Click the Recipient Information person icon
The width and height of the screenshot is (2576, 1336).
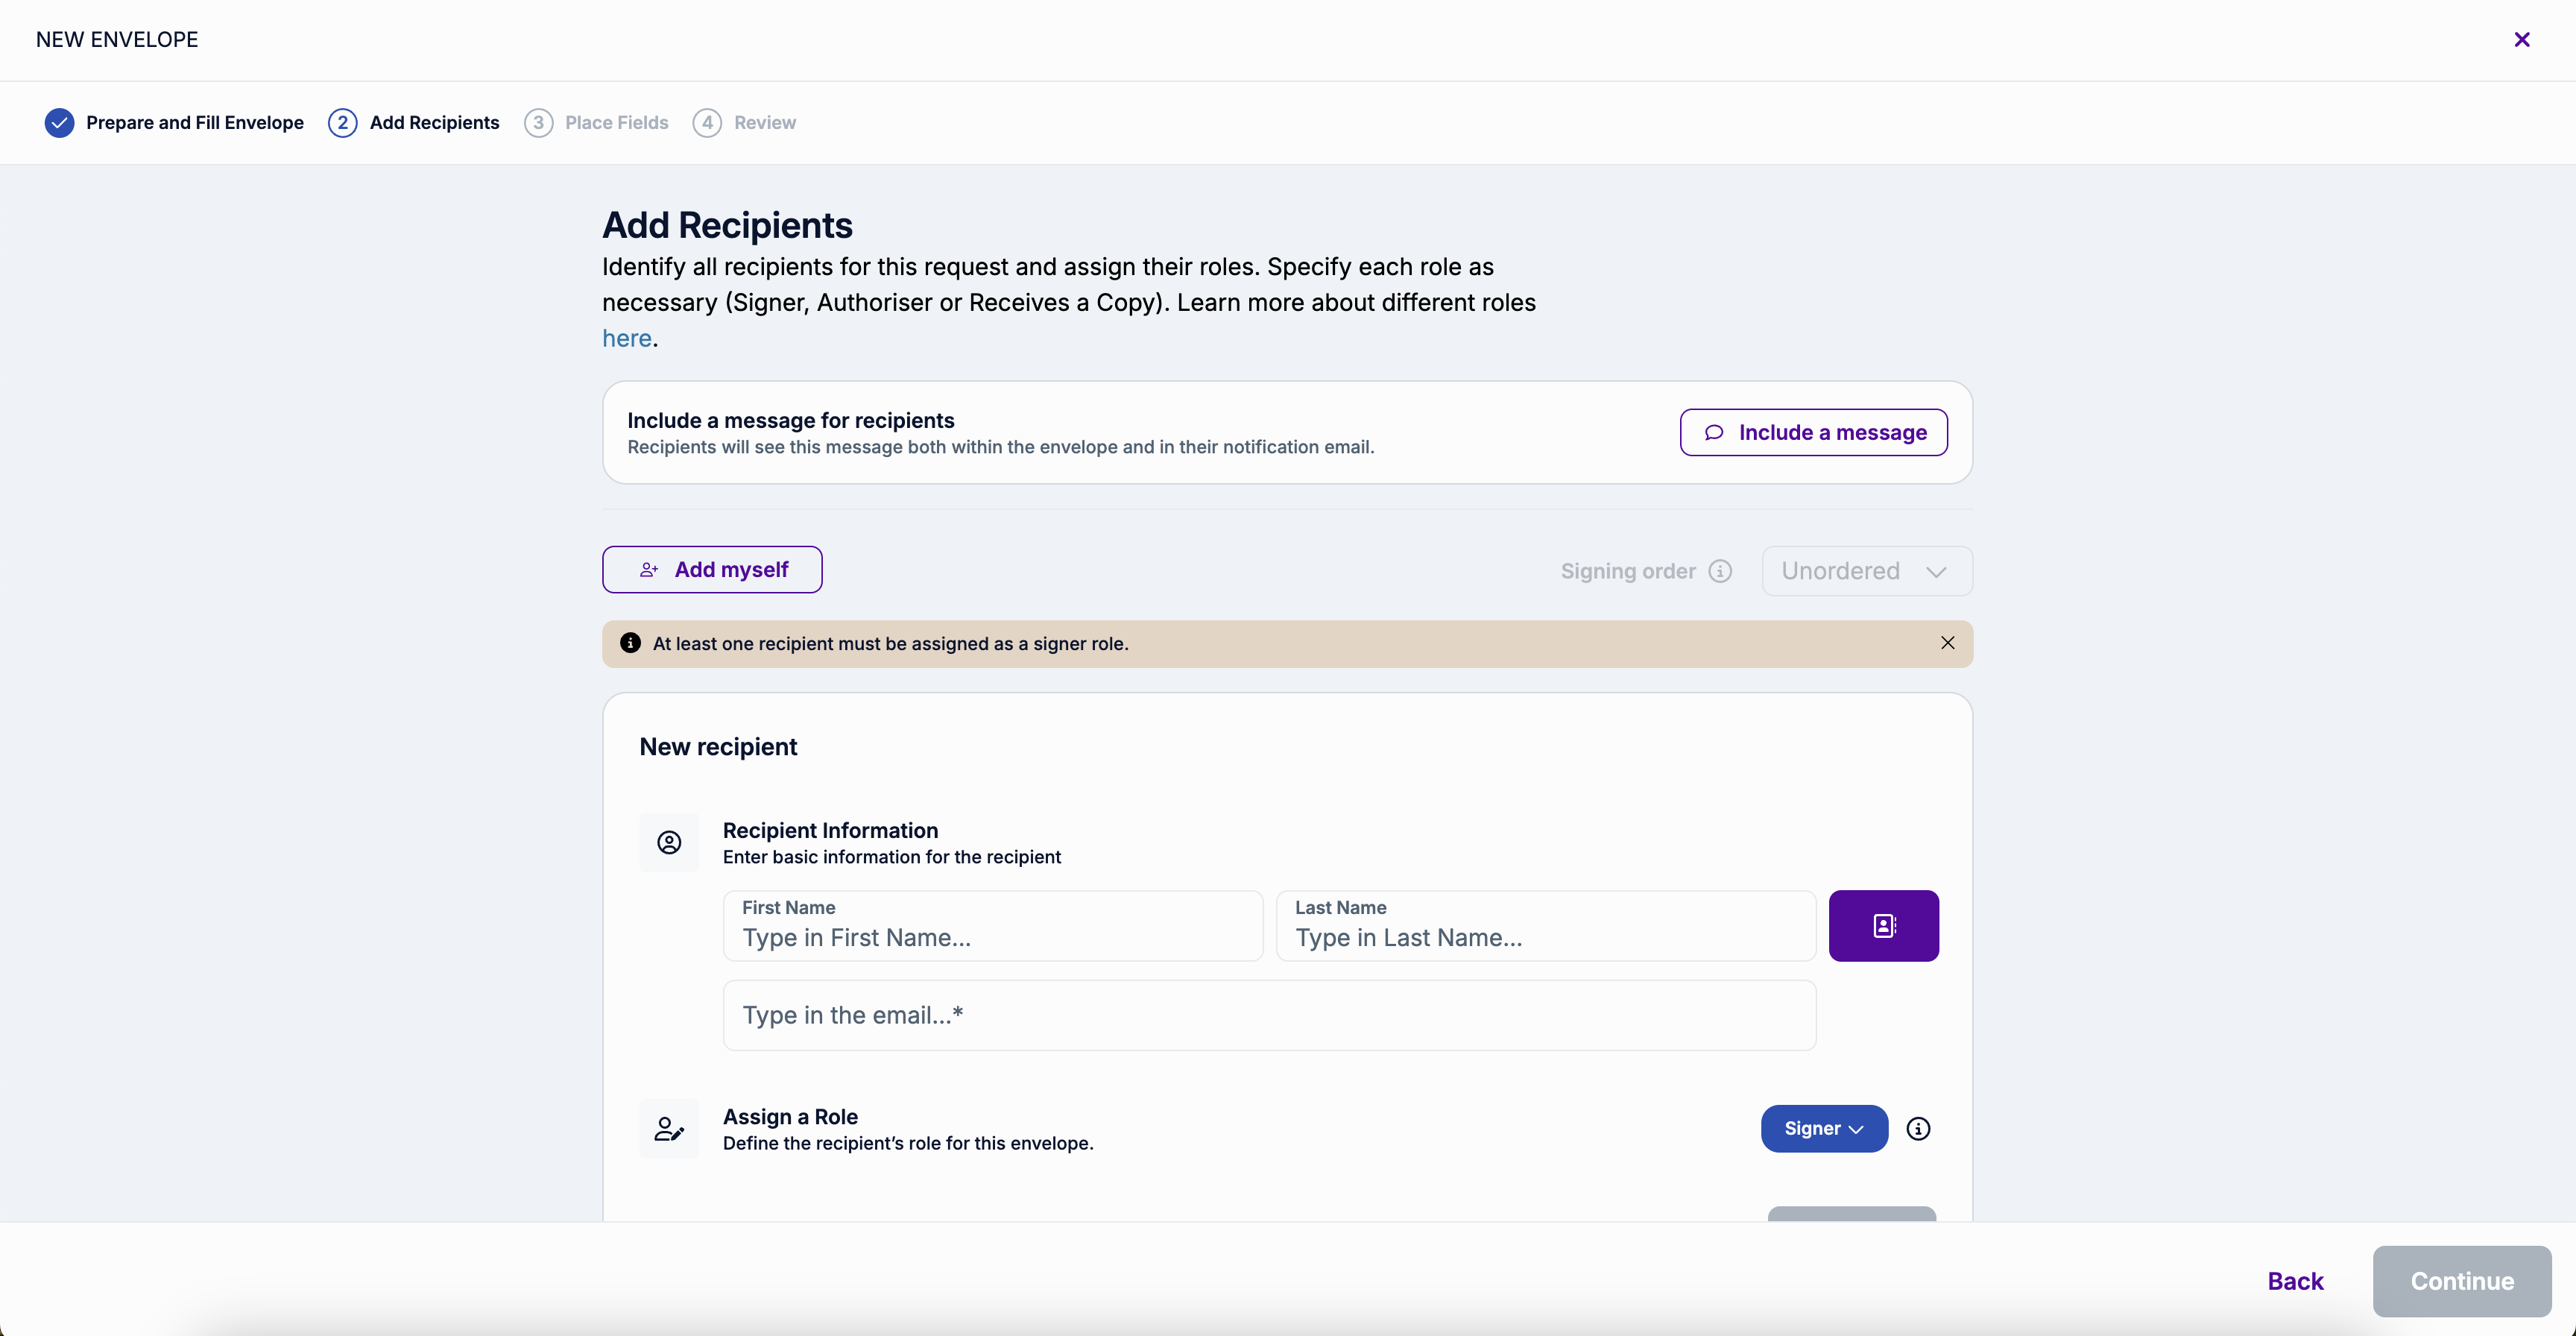(x=669, y=842)
